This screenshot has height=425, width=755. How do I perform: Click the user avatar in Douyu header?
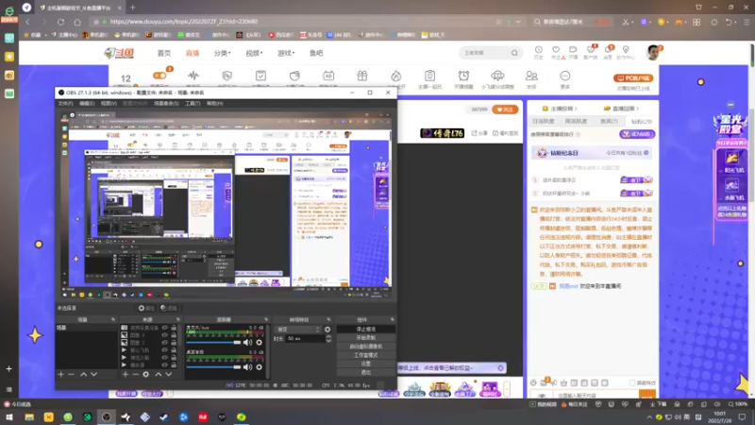pyautogui.click(x=653, y=53)
